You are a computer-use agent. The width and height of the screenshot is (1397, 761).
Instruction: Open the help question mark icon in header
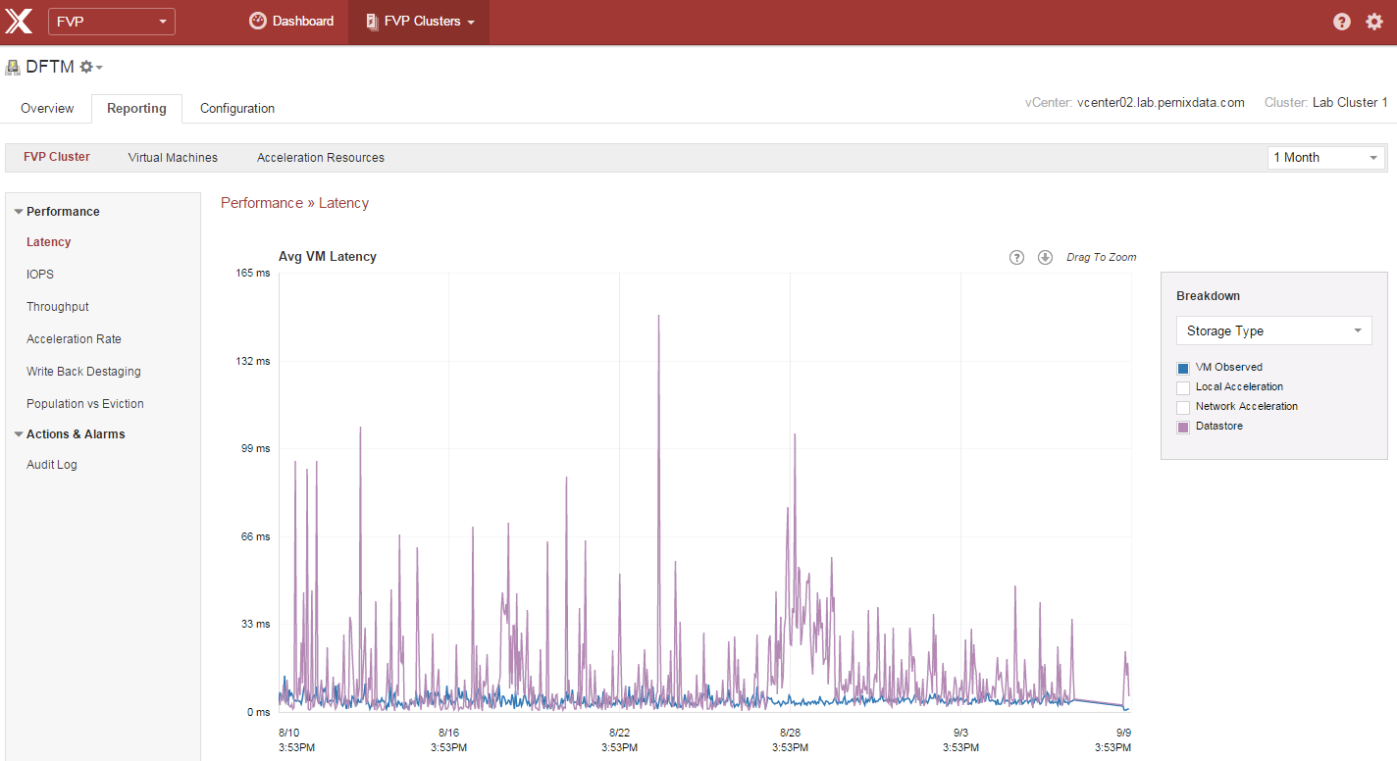coord(1342,22)
